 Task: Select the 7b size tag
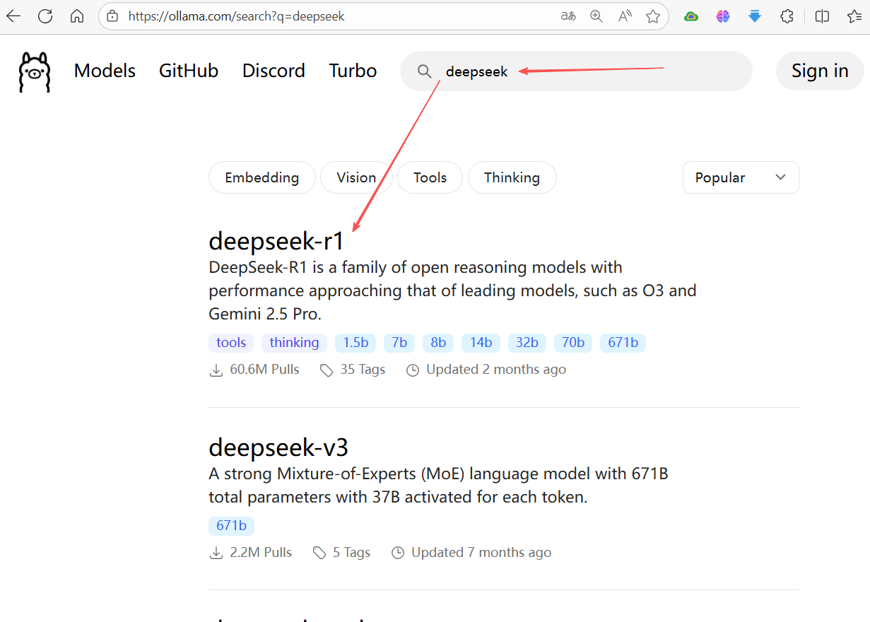[x=399, y=343]
